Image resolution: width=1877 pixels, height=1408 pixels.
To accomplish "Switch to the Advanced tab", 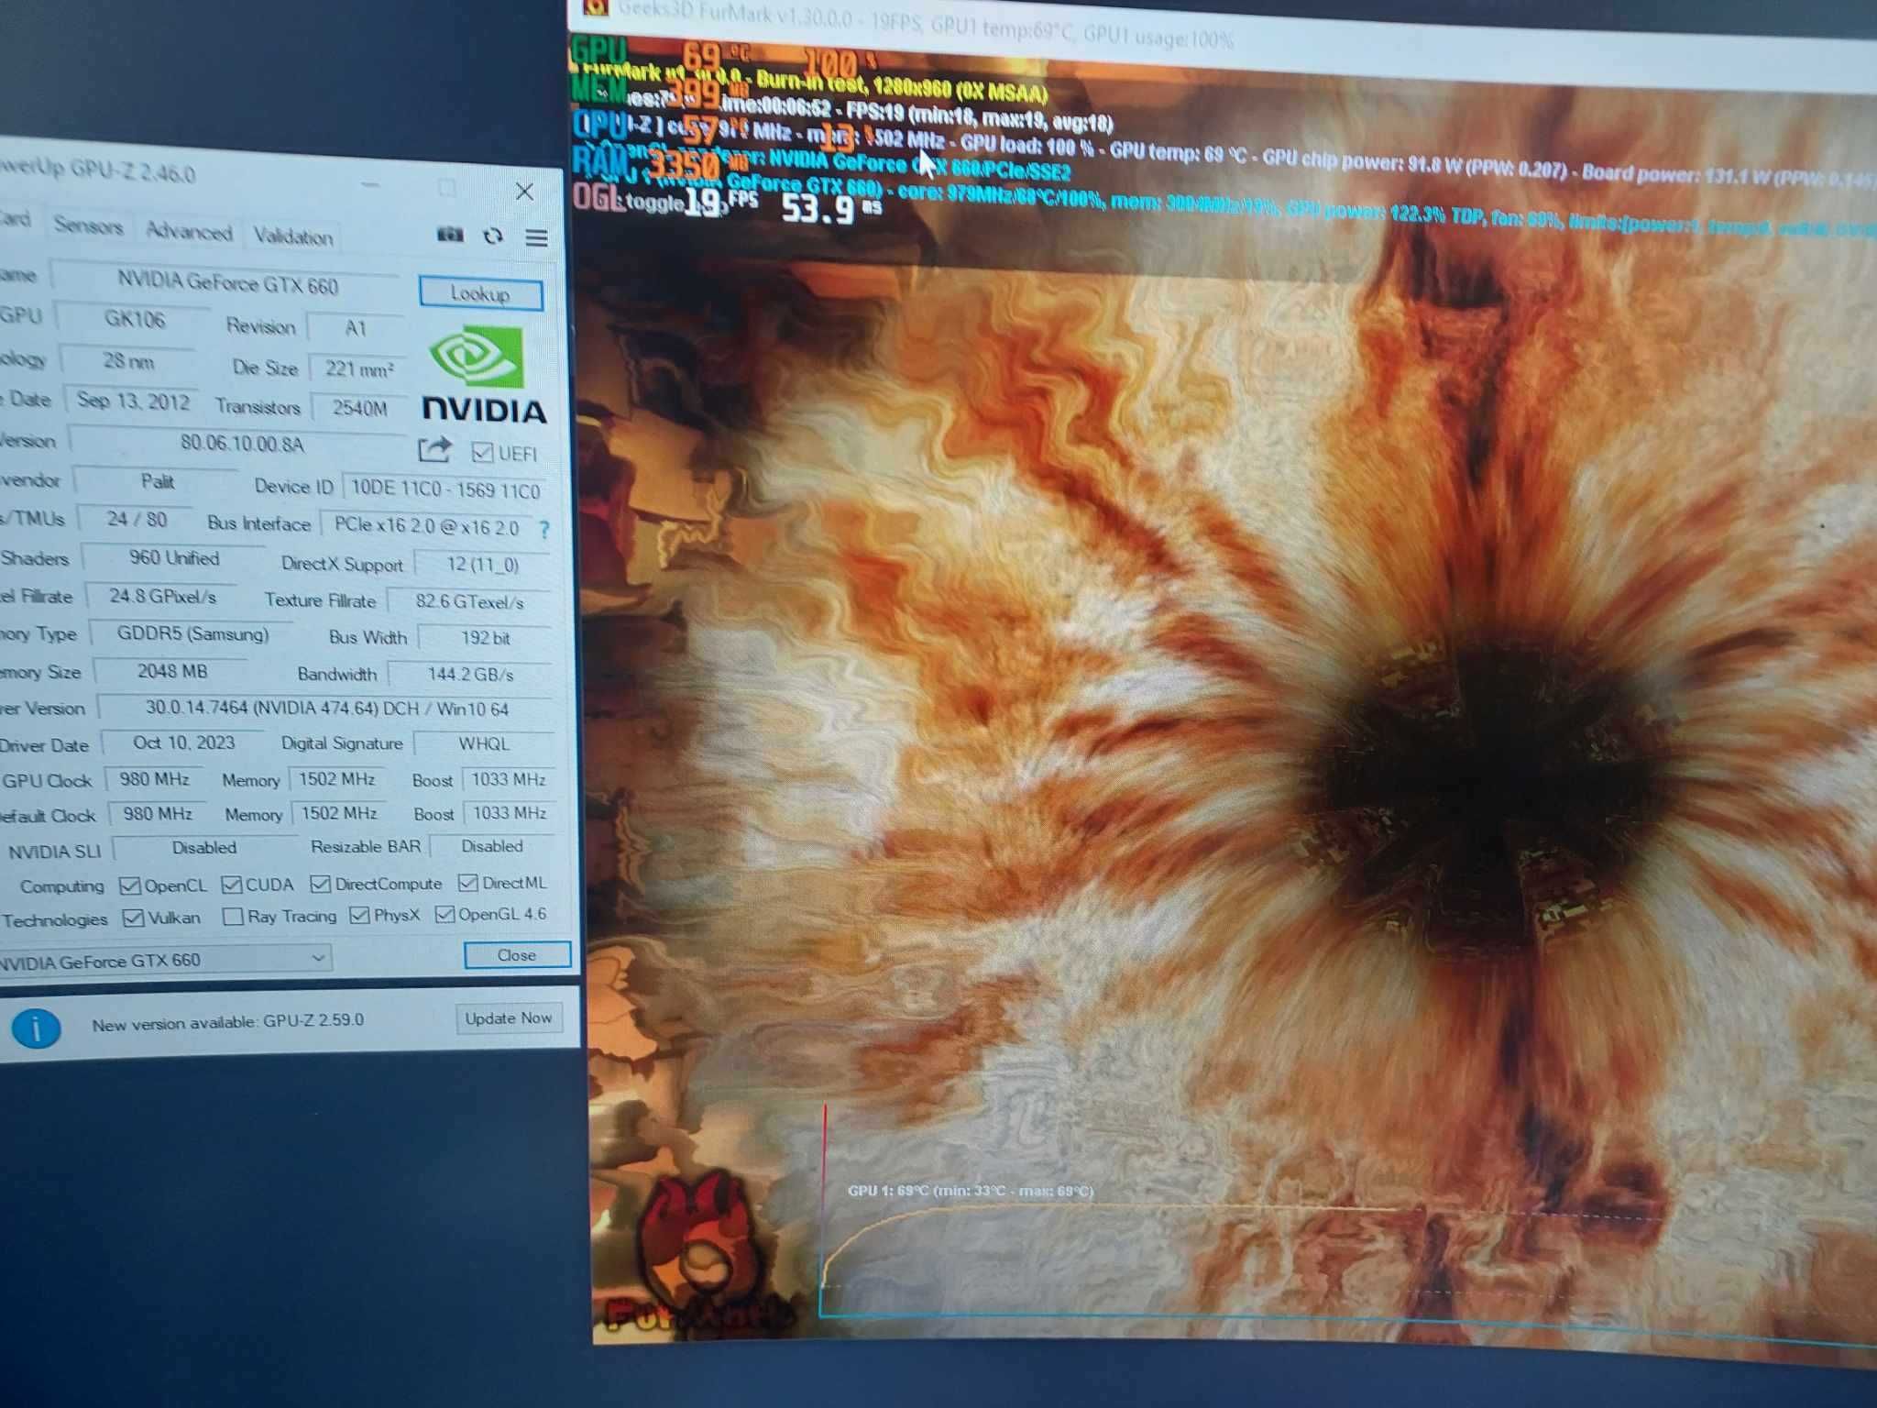I will pos(189,231).
